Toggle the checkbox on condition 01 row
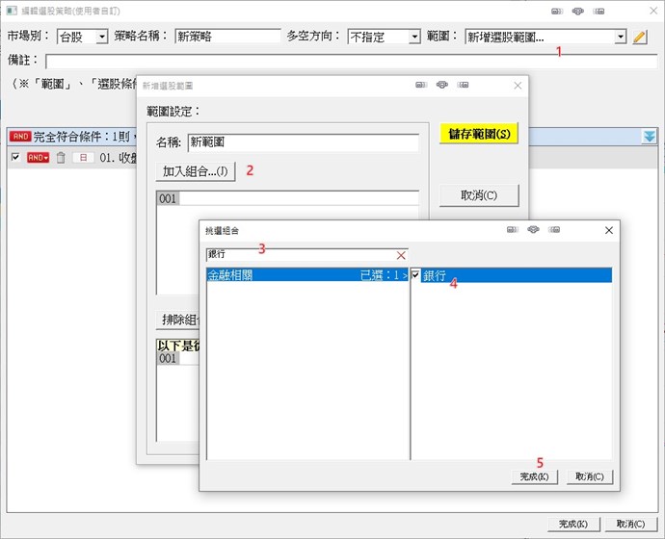The height and width of the screenshot is (539, 665). pos(15,158)
